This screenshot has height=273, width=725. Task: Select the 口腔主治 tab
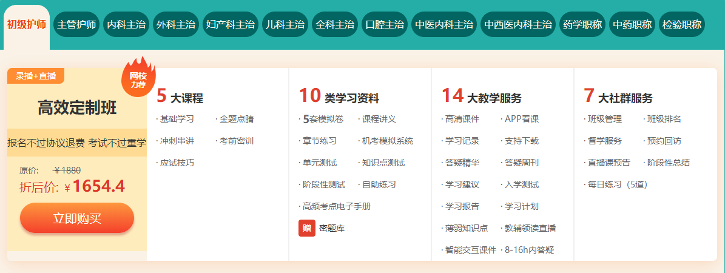pyautogui.click(x=385, y=25)
